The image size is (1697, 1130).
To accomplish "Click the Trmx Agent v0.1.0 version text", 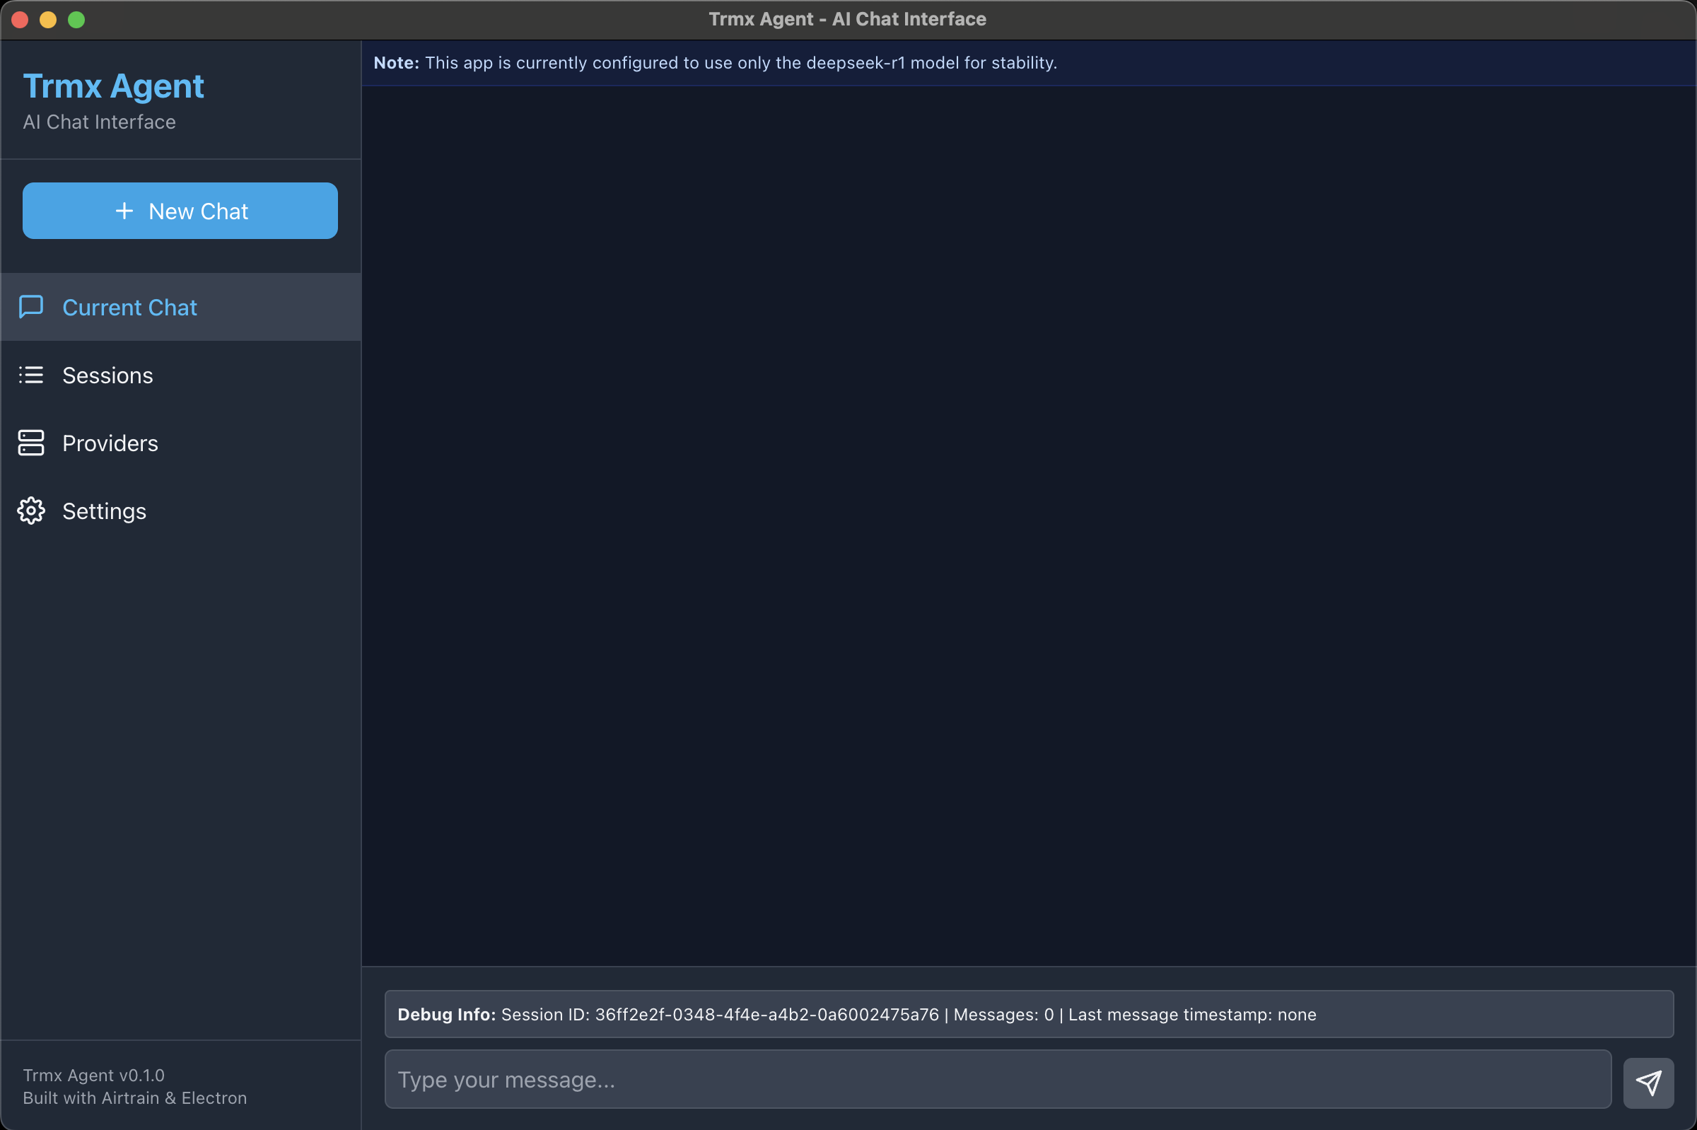I will [x=93, y=1075].
